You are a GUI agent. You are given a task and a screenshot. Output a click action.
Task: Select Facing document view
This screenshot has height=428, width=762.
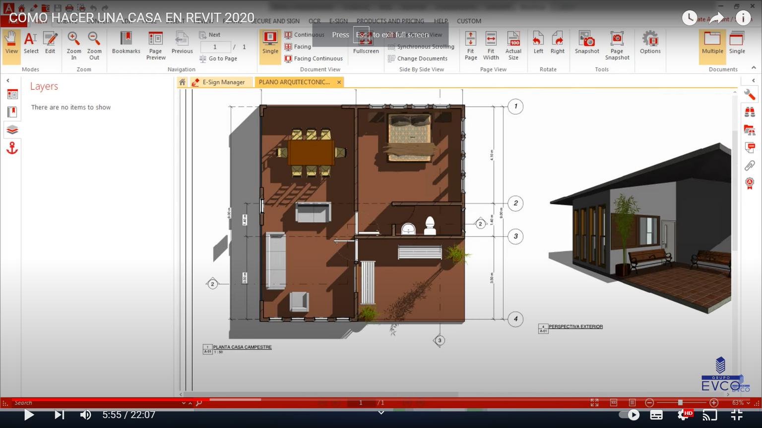click(298, 47)
